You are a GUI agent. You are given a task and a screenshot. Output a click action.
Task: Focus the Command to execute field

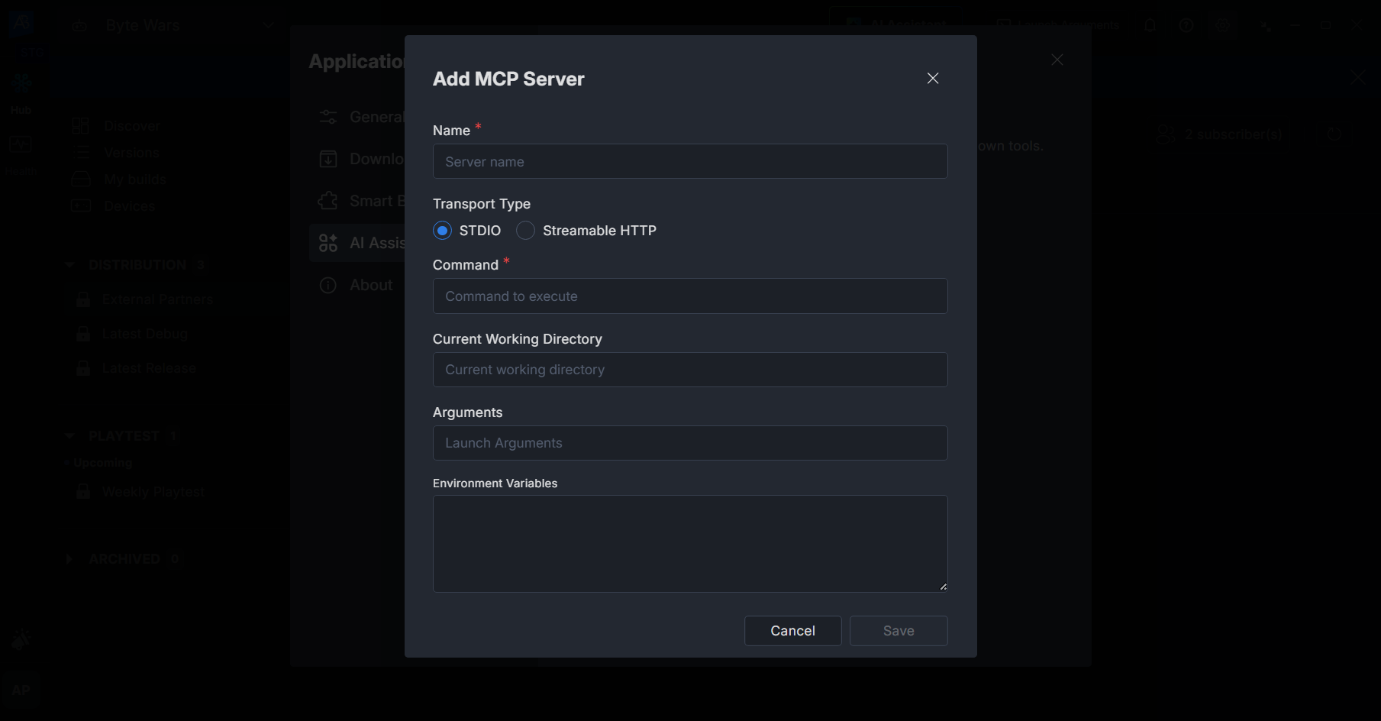point(689,296)
